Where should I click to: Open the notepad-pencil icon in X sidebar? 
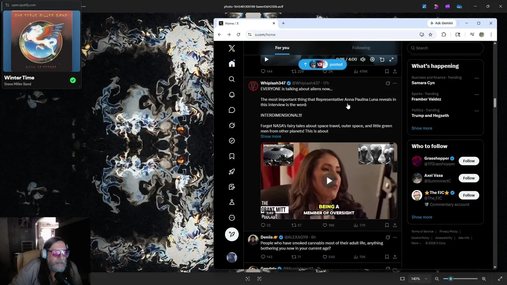[232, 187]
